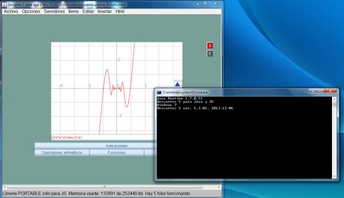Click the Funciones button
The image size is (344, 198).
[x=116, y=153]
